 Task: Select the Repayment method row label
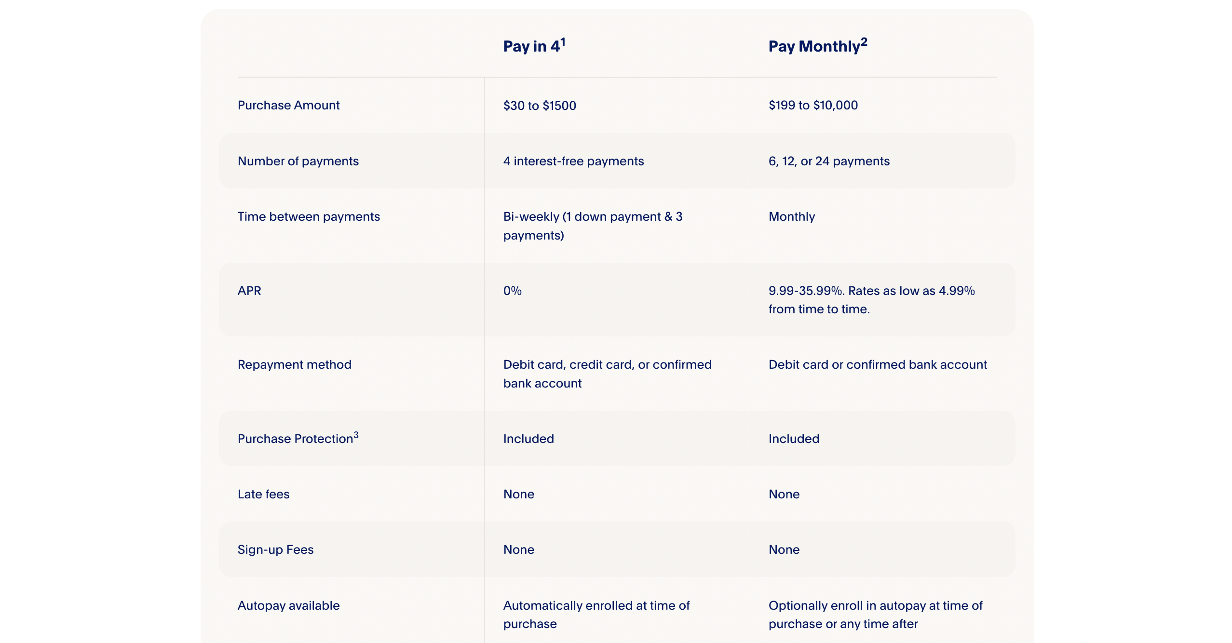click(294, 364)
